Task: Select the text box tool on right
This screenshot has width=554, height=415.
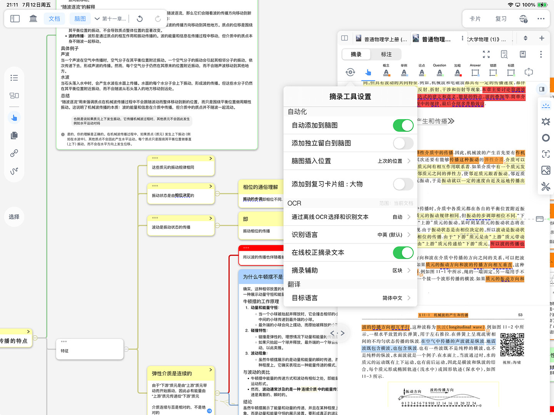Action: (546, 154)
